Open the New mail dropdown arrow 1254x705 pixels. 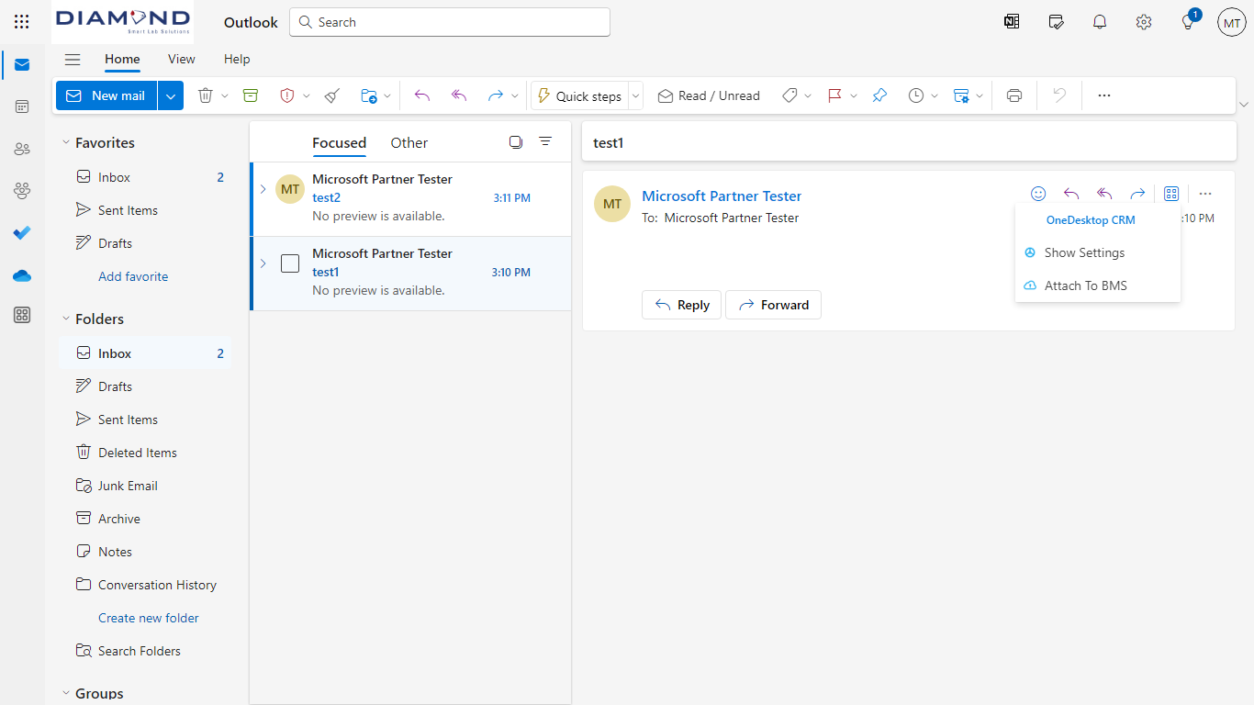(x=171, y=95)
